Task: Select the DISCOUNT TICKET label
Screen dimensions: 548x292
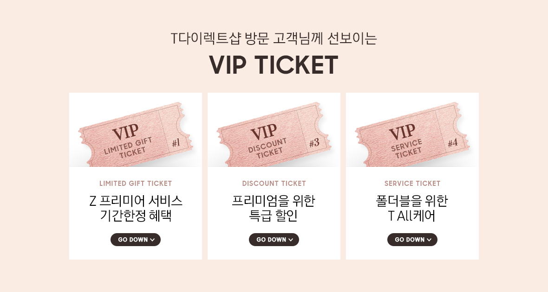Action: coord(274,184)
